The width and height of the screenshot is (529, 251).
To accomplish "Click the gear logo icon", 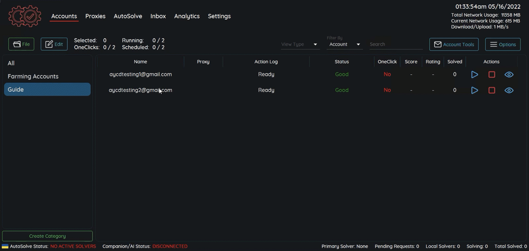I will (x=25, y=16).
